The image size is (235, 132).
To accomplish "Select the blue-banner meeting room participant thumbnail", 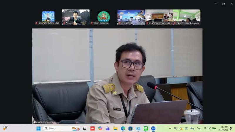I will [131, 17].
